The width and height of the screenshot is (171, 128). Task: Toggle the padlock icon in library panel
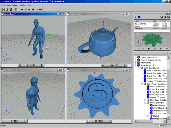[x=136, y=17]
